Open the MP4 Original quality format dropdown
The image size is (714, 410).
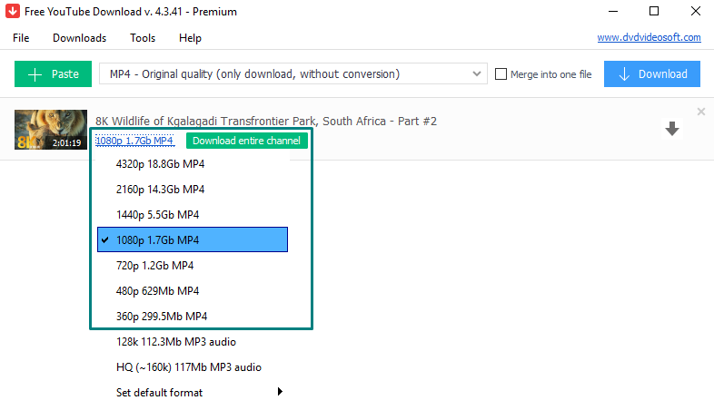[293, 73]
